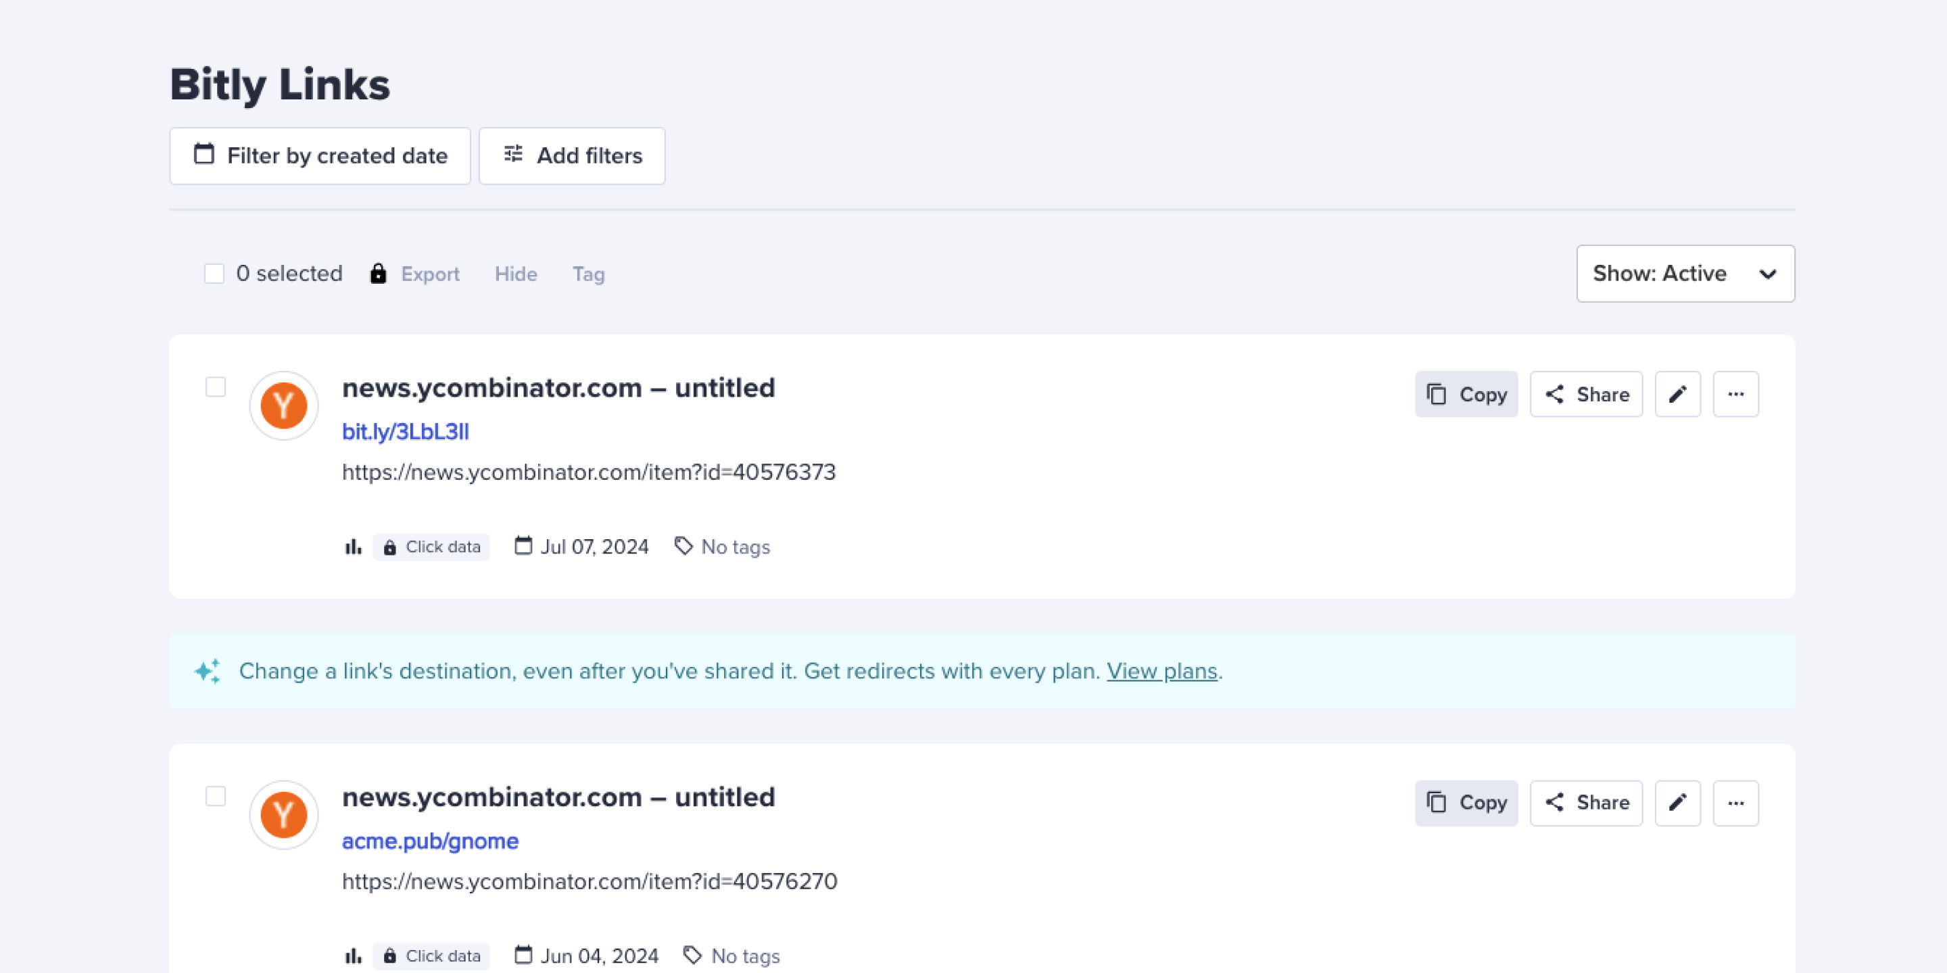Screen dimensions: 1947x973
Task: Open the three-dot menu for bit.ly/3LbL3Il
Action: pyautogui.click(x=1735, y=395)
